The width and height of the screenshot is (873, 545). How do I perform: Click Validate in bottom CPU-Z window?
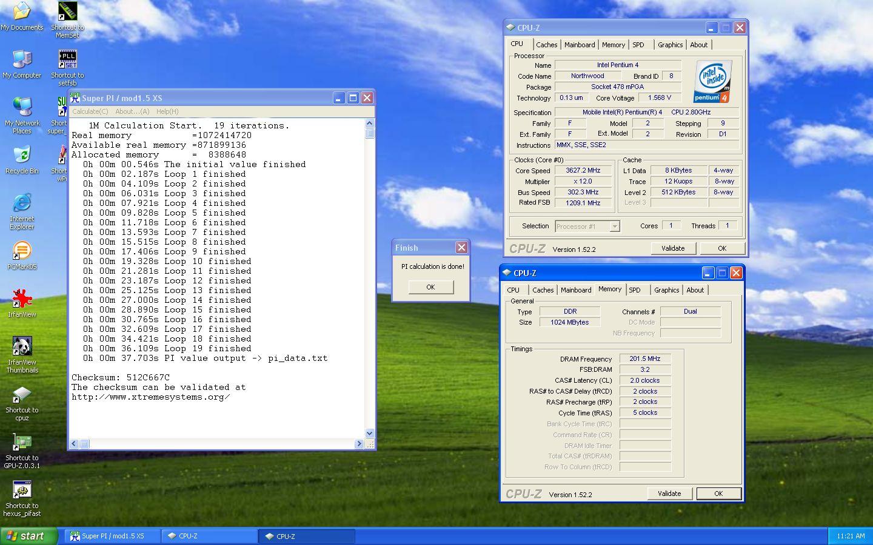point(669,494)
